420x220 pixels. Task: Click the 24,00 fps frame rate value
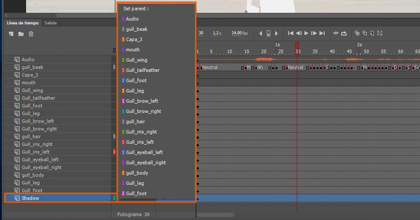(240, 33)
